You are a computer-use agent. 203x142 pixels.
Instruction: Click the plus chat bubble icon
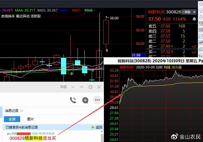[85, 100]
